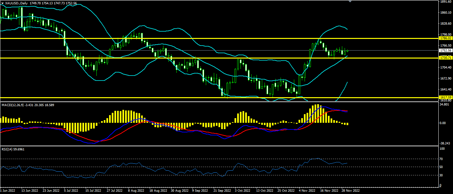
Task: Click the current price label 1752.56
Action: tap(445, 51)
